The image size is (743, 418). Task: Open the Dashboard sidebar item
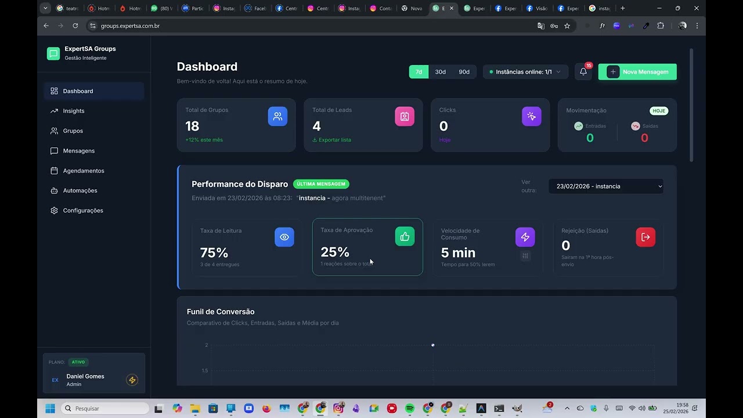[93, 91]
